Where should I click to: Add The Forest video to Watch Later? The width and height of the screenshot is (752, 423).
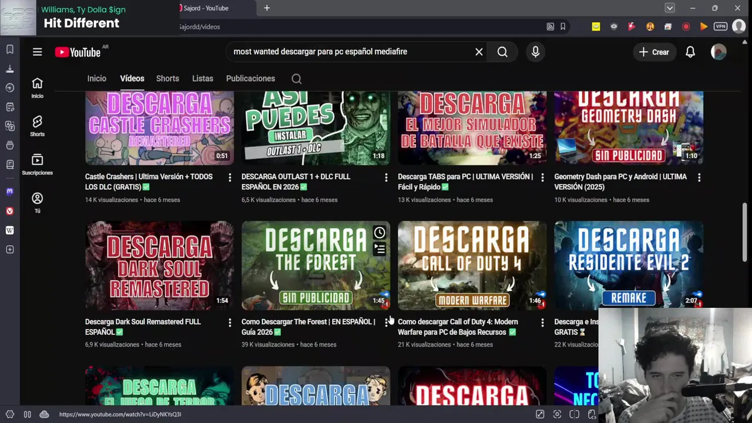point(380,233)
